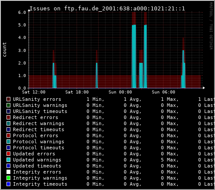Screen dimensions: 215x190
Task: Click the Sat 12:00 time axis label
Action: 34,92
